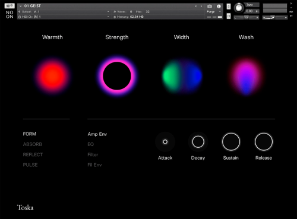This screenshot has height=219, width=297.
Task: Click the Toska logo text
Action: click(26, 208)
